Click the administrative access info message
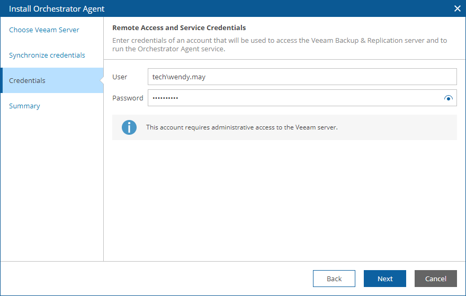The width and height of the screenshot is (466, 296). coord(241,127)
